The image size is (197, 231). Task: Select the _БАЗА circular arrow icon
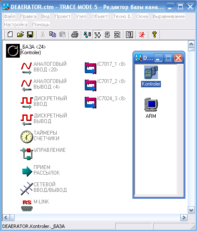13,51
